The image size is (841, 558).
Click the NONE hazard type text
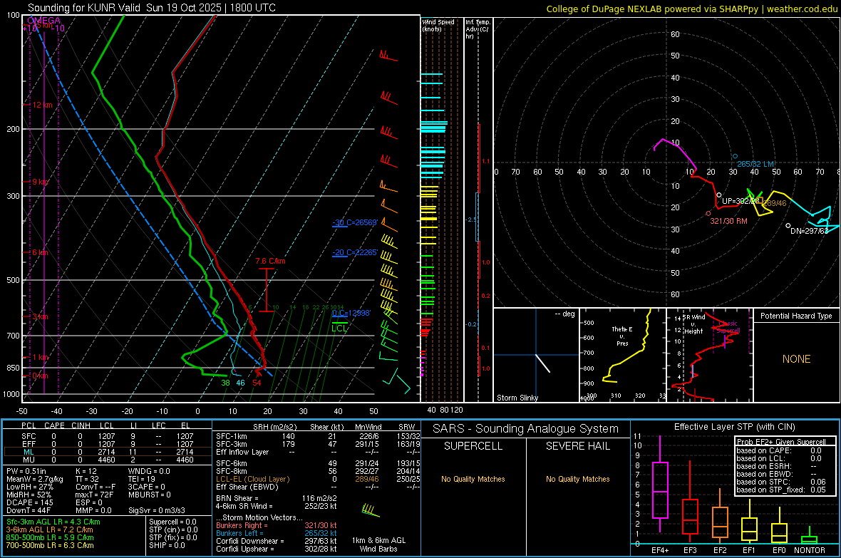(797, 359)
